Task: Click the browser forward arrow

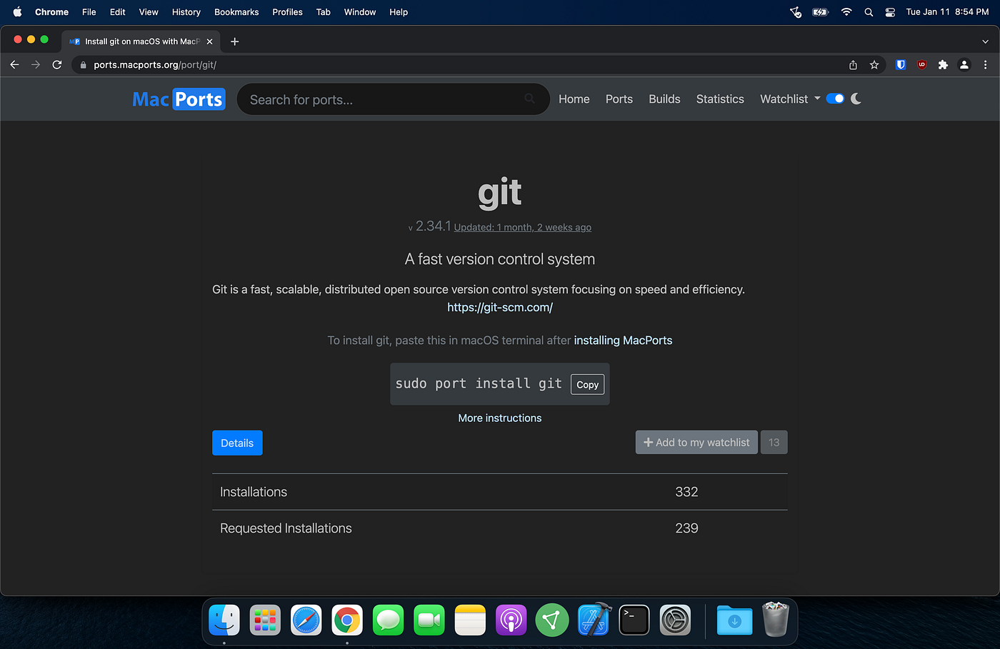Action: point(36,64)
